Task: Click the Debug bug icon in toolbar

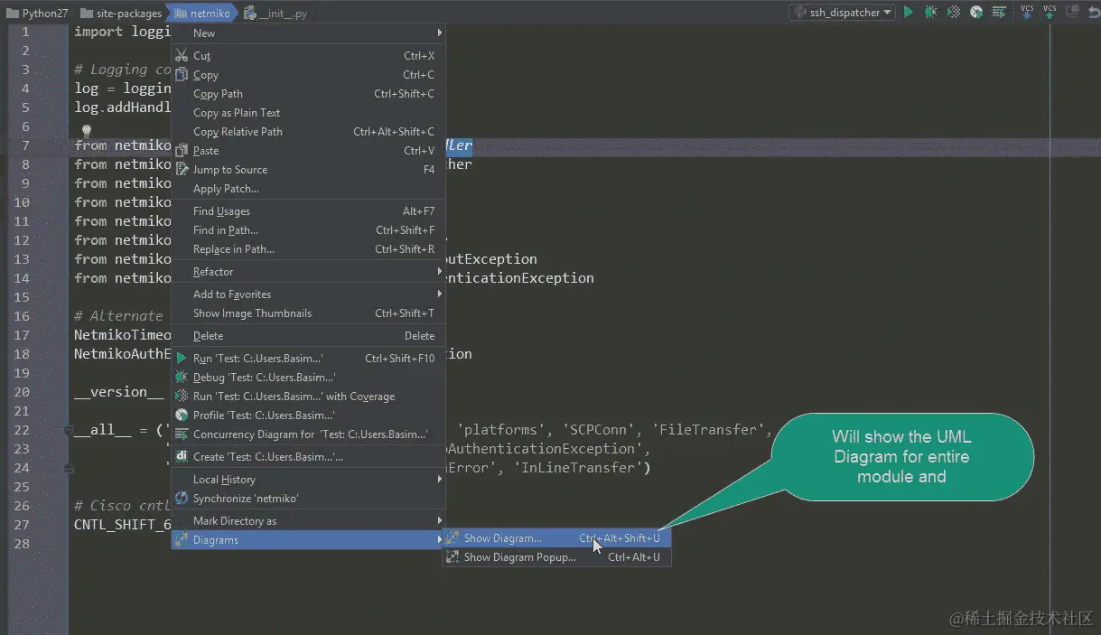Action: (x=930, y=12)
